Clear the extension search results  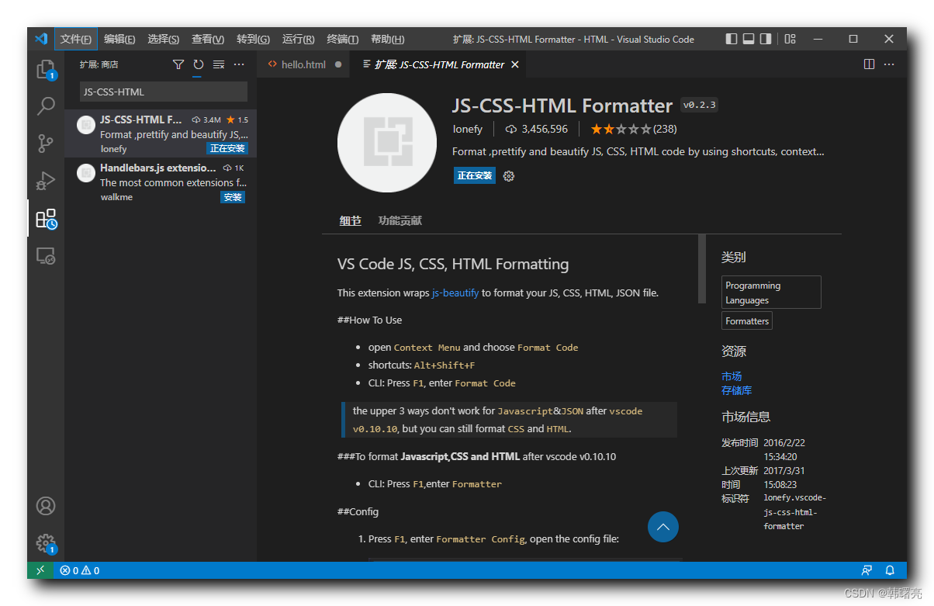(217, 64)
